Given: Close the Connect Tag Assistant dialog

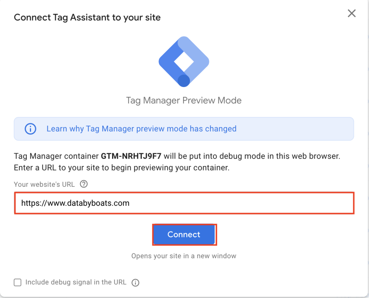Looking at the screenshot, I should click(352, 13).
